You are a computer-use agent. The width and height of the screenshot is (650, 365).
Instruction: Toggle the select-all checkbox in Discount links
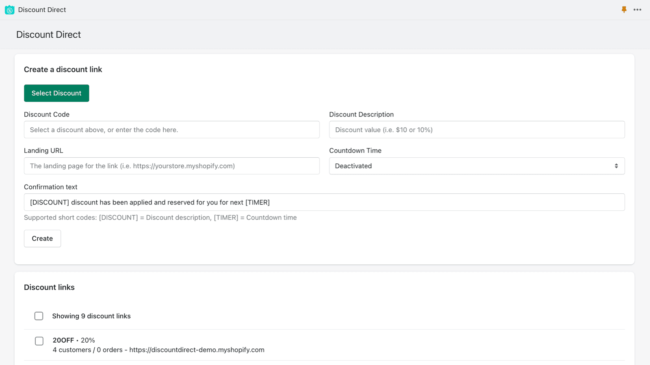point(39,316)
